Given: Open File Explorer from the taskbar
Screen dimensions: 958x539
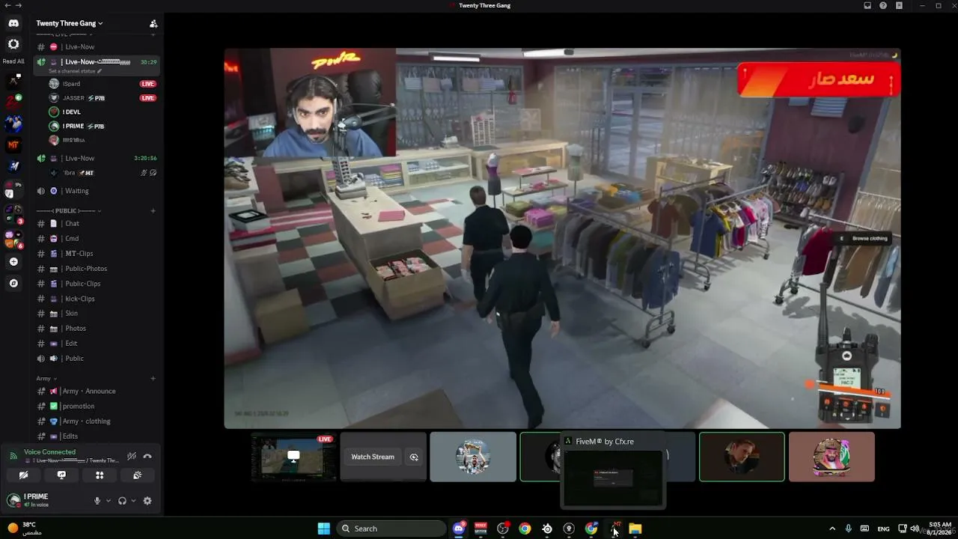Looking at the screenshot, I should pyautogui.click(x=635, y=529).
